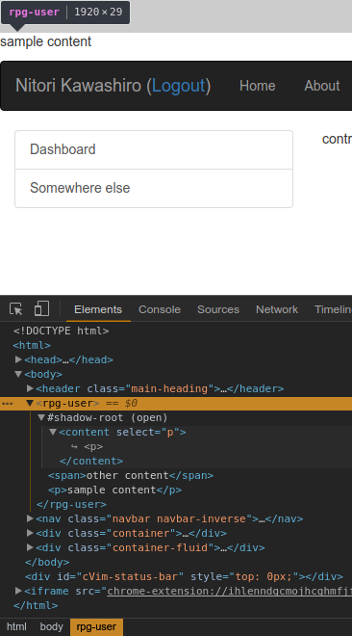
Task: Click the "main-heading" class attribute value
Action: click(x=170, y=388)
